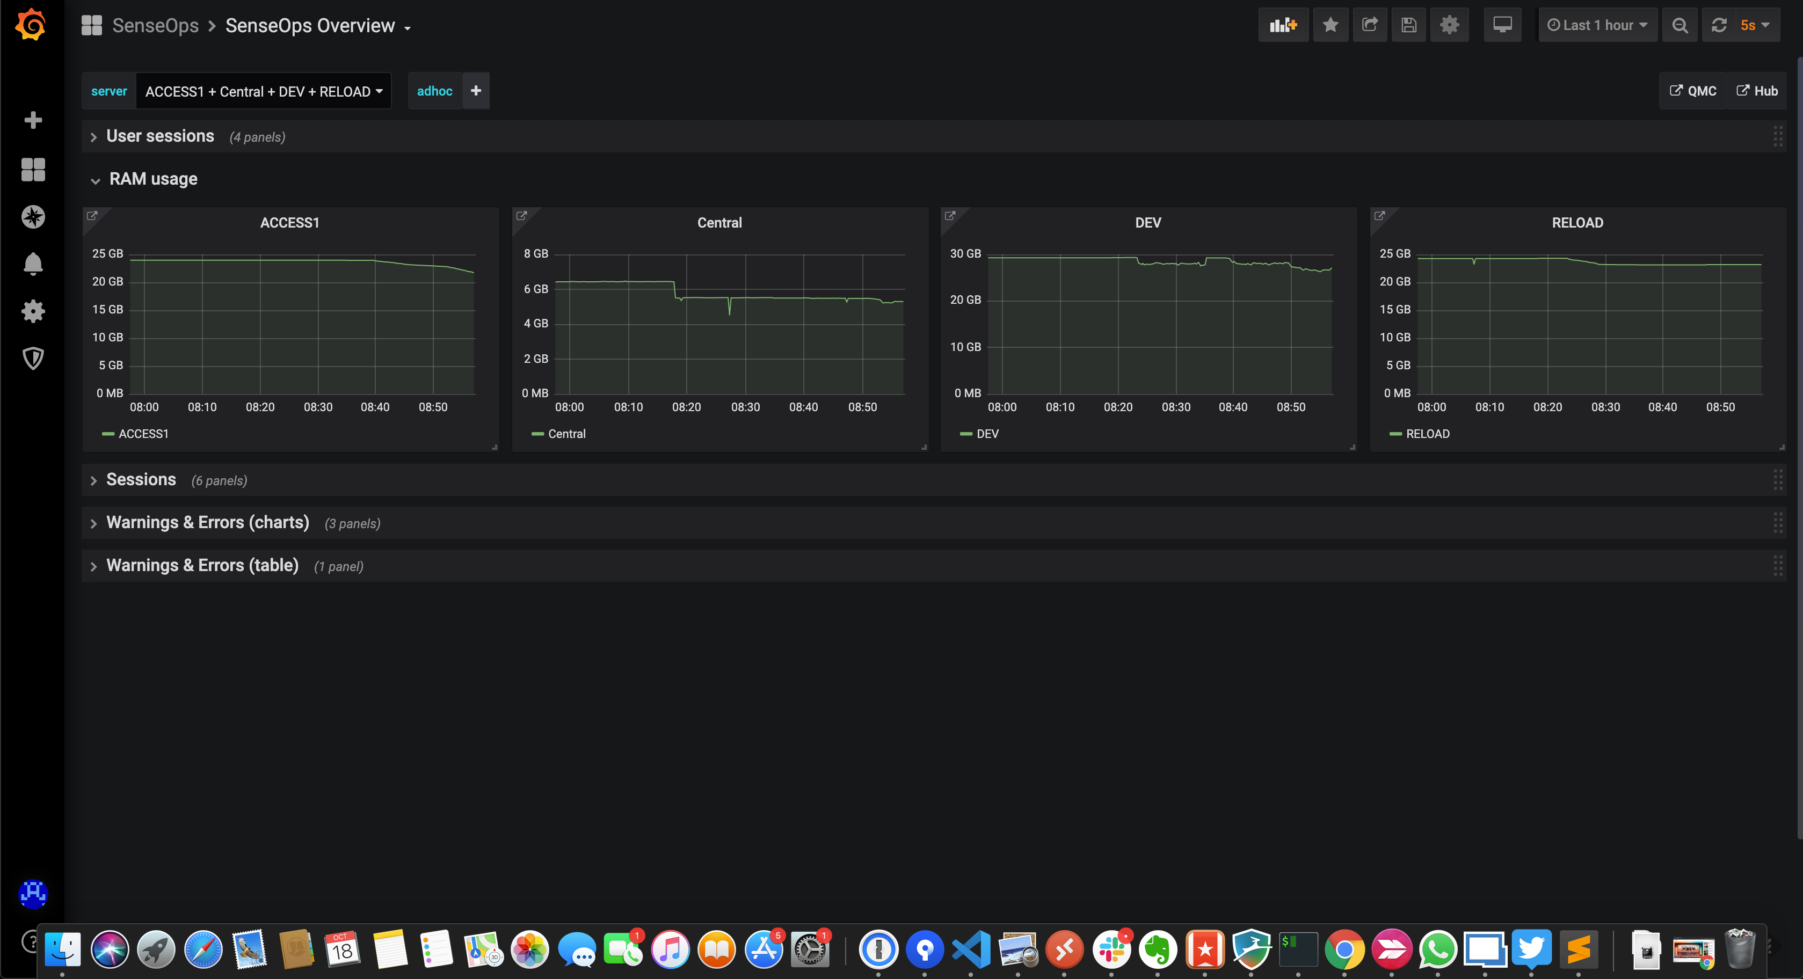The height and width of the screenshot is (979, 1803).
Task: Click the search magnifier icon
Action: (x=1681, y=24)
